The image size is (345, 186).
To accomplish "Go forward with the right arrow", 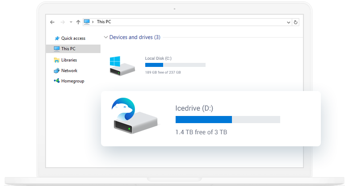I will point(63,22).
